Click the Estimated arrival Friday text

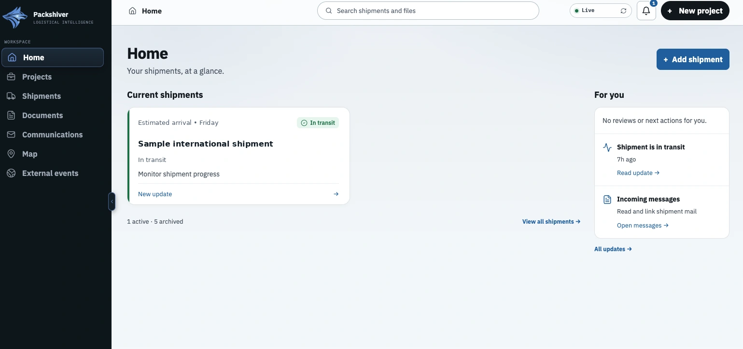coord(178,123)
